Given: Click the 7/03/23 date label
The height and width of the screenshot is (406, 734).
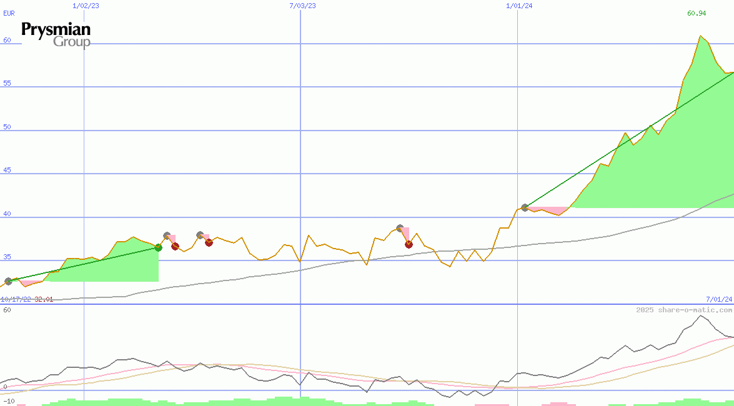Looking at the screenshot, I should pyautogui.click(x=302, y=6).
